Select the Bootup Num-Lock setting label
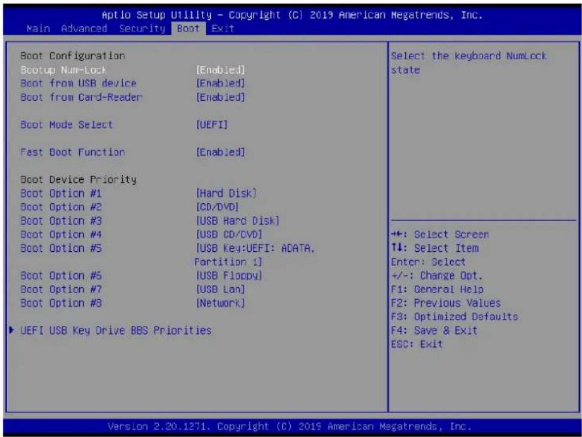The width and height of the screenshot is (582, 437). tap(64, 70)
